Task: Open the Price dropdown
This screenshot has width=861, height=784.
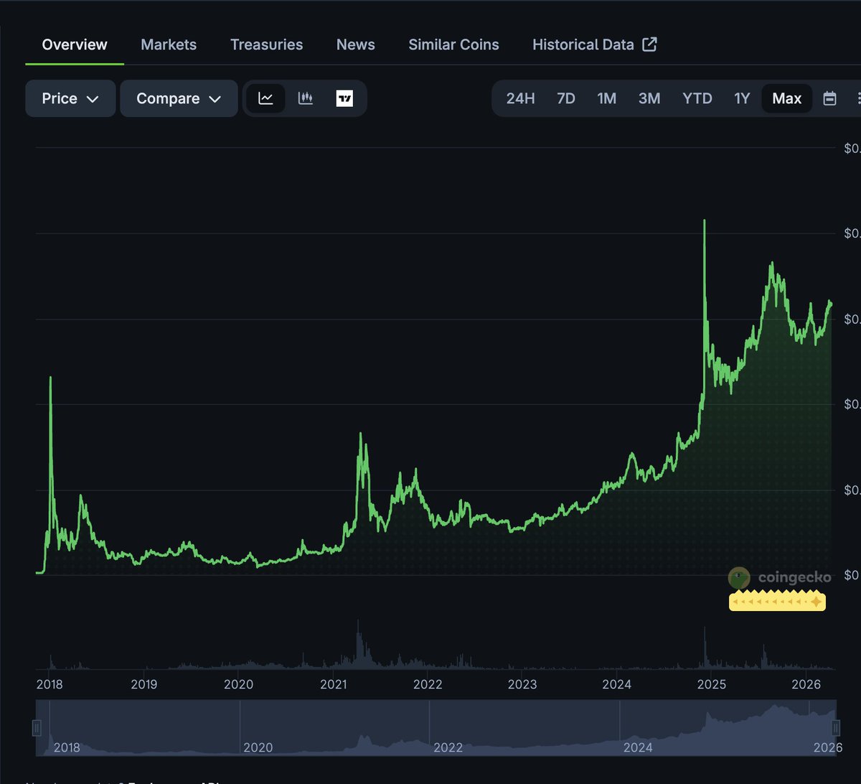Action: 70,98
